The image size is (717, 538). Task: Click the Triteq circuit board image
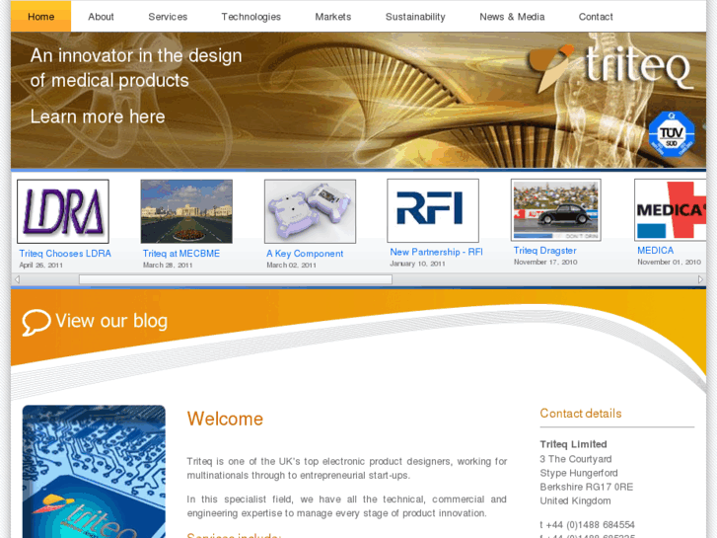[x=94, y=472]
